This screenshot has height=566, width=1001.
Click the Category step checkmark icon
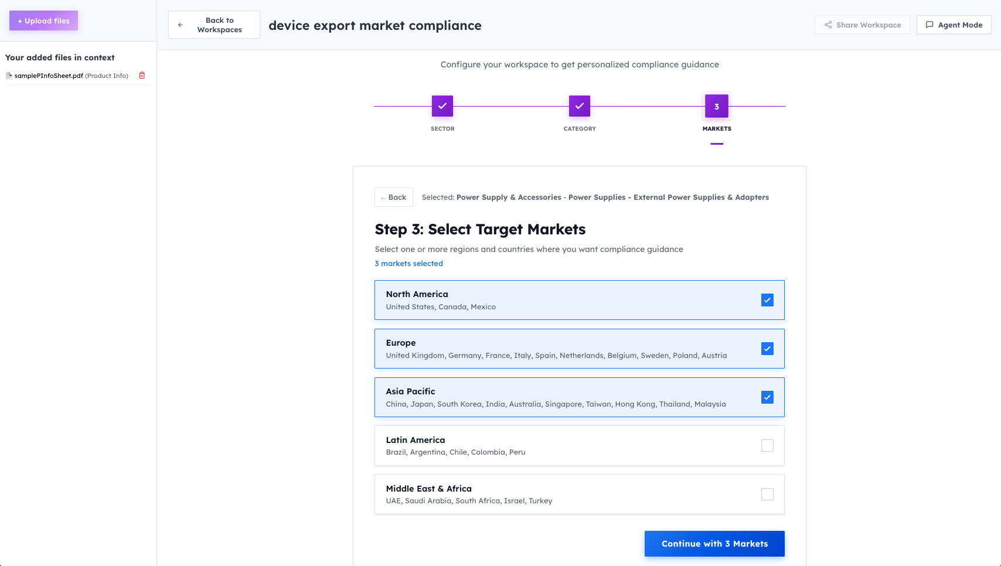point(580,106)
